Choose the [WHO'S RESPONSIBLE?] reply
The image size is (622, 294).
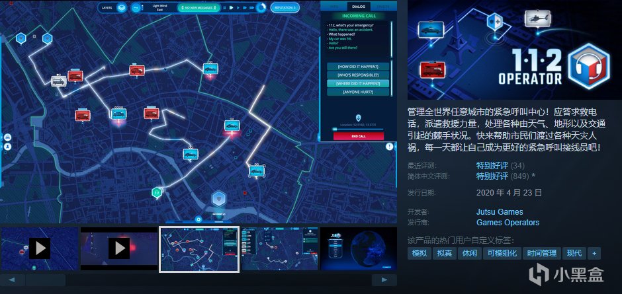pos(358,75)
